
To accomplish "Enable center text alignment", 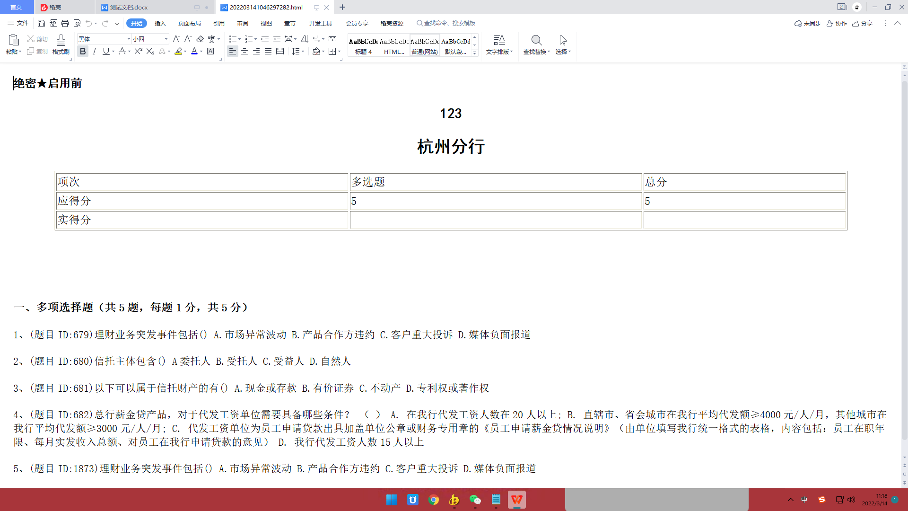I will click(244, 51).
